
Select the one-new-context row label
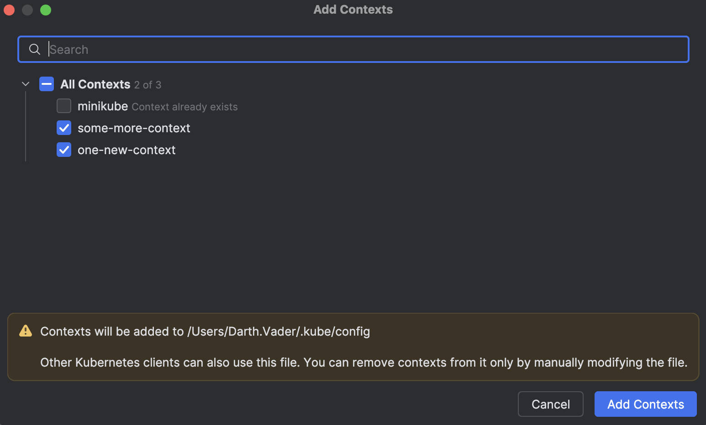point(126,150)
